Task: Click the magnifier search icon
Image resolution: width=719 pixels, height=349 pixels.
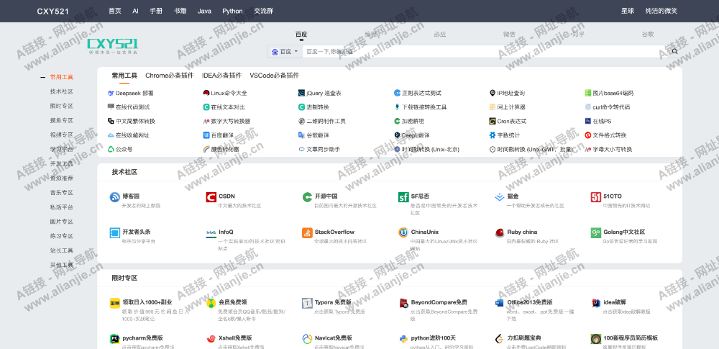Action: (x=674, y=51)
